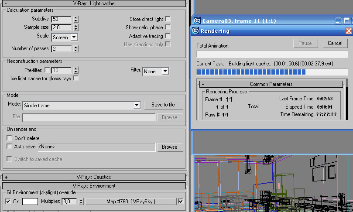The height and width of the screenshot is (212, 353).
Task: Adjust the Pre-filter spinner arrows
Action: click(76, 70)
